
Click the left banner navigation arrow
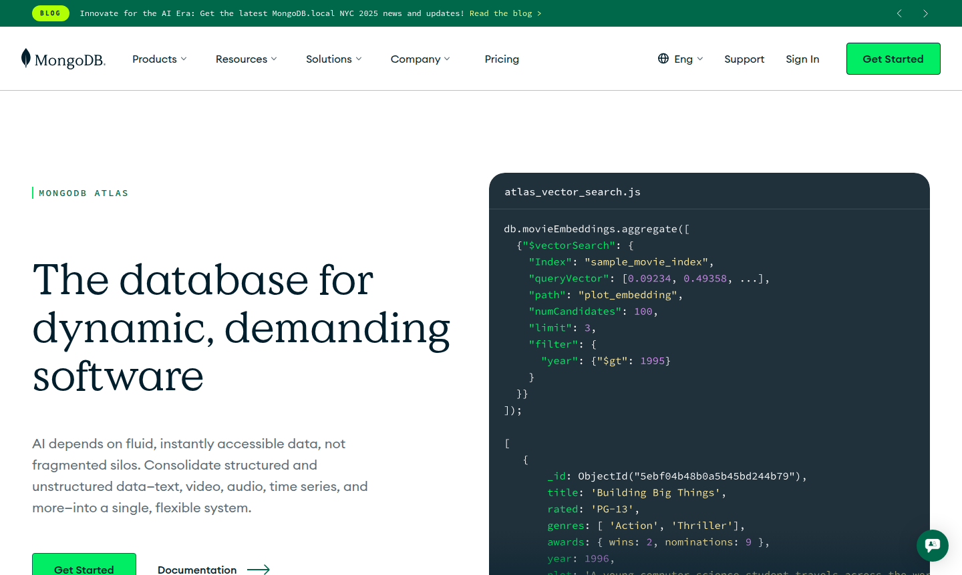click(899, 13)
